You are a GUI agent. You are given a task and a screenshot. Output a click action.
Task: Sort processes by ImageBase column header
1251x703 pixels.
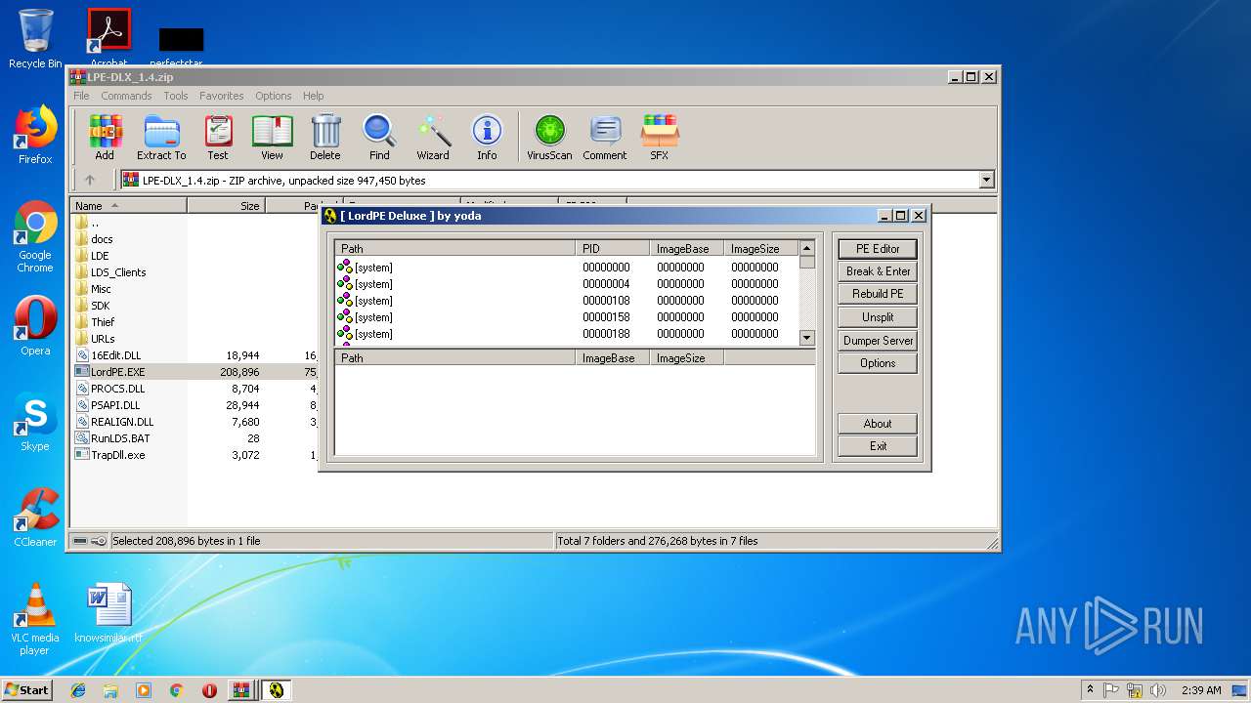coord(687,249)
